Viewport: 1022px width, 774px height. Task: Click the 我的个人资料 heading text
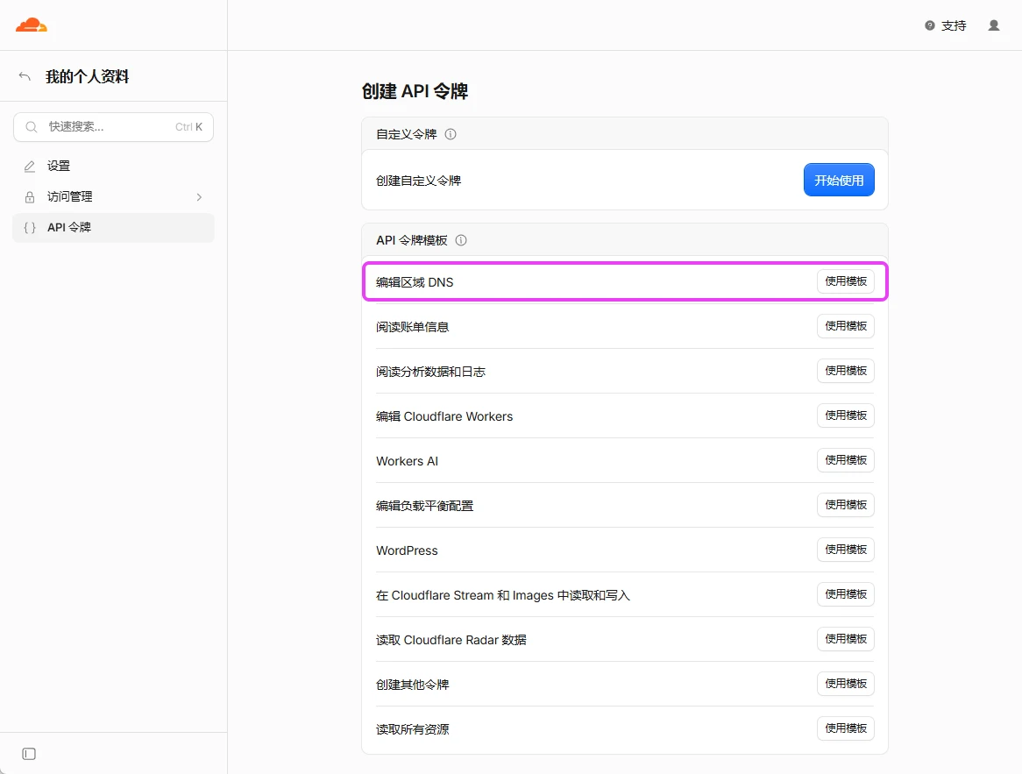click(88, 76)
